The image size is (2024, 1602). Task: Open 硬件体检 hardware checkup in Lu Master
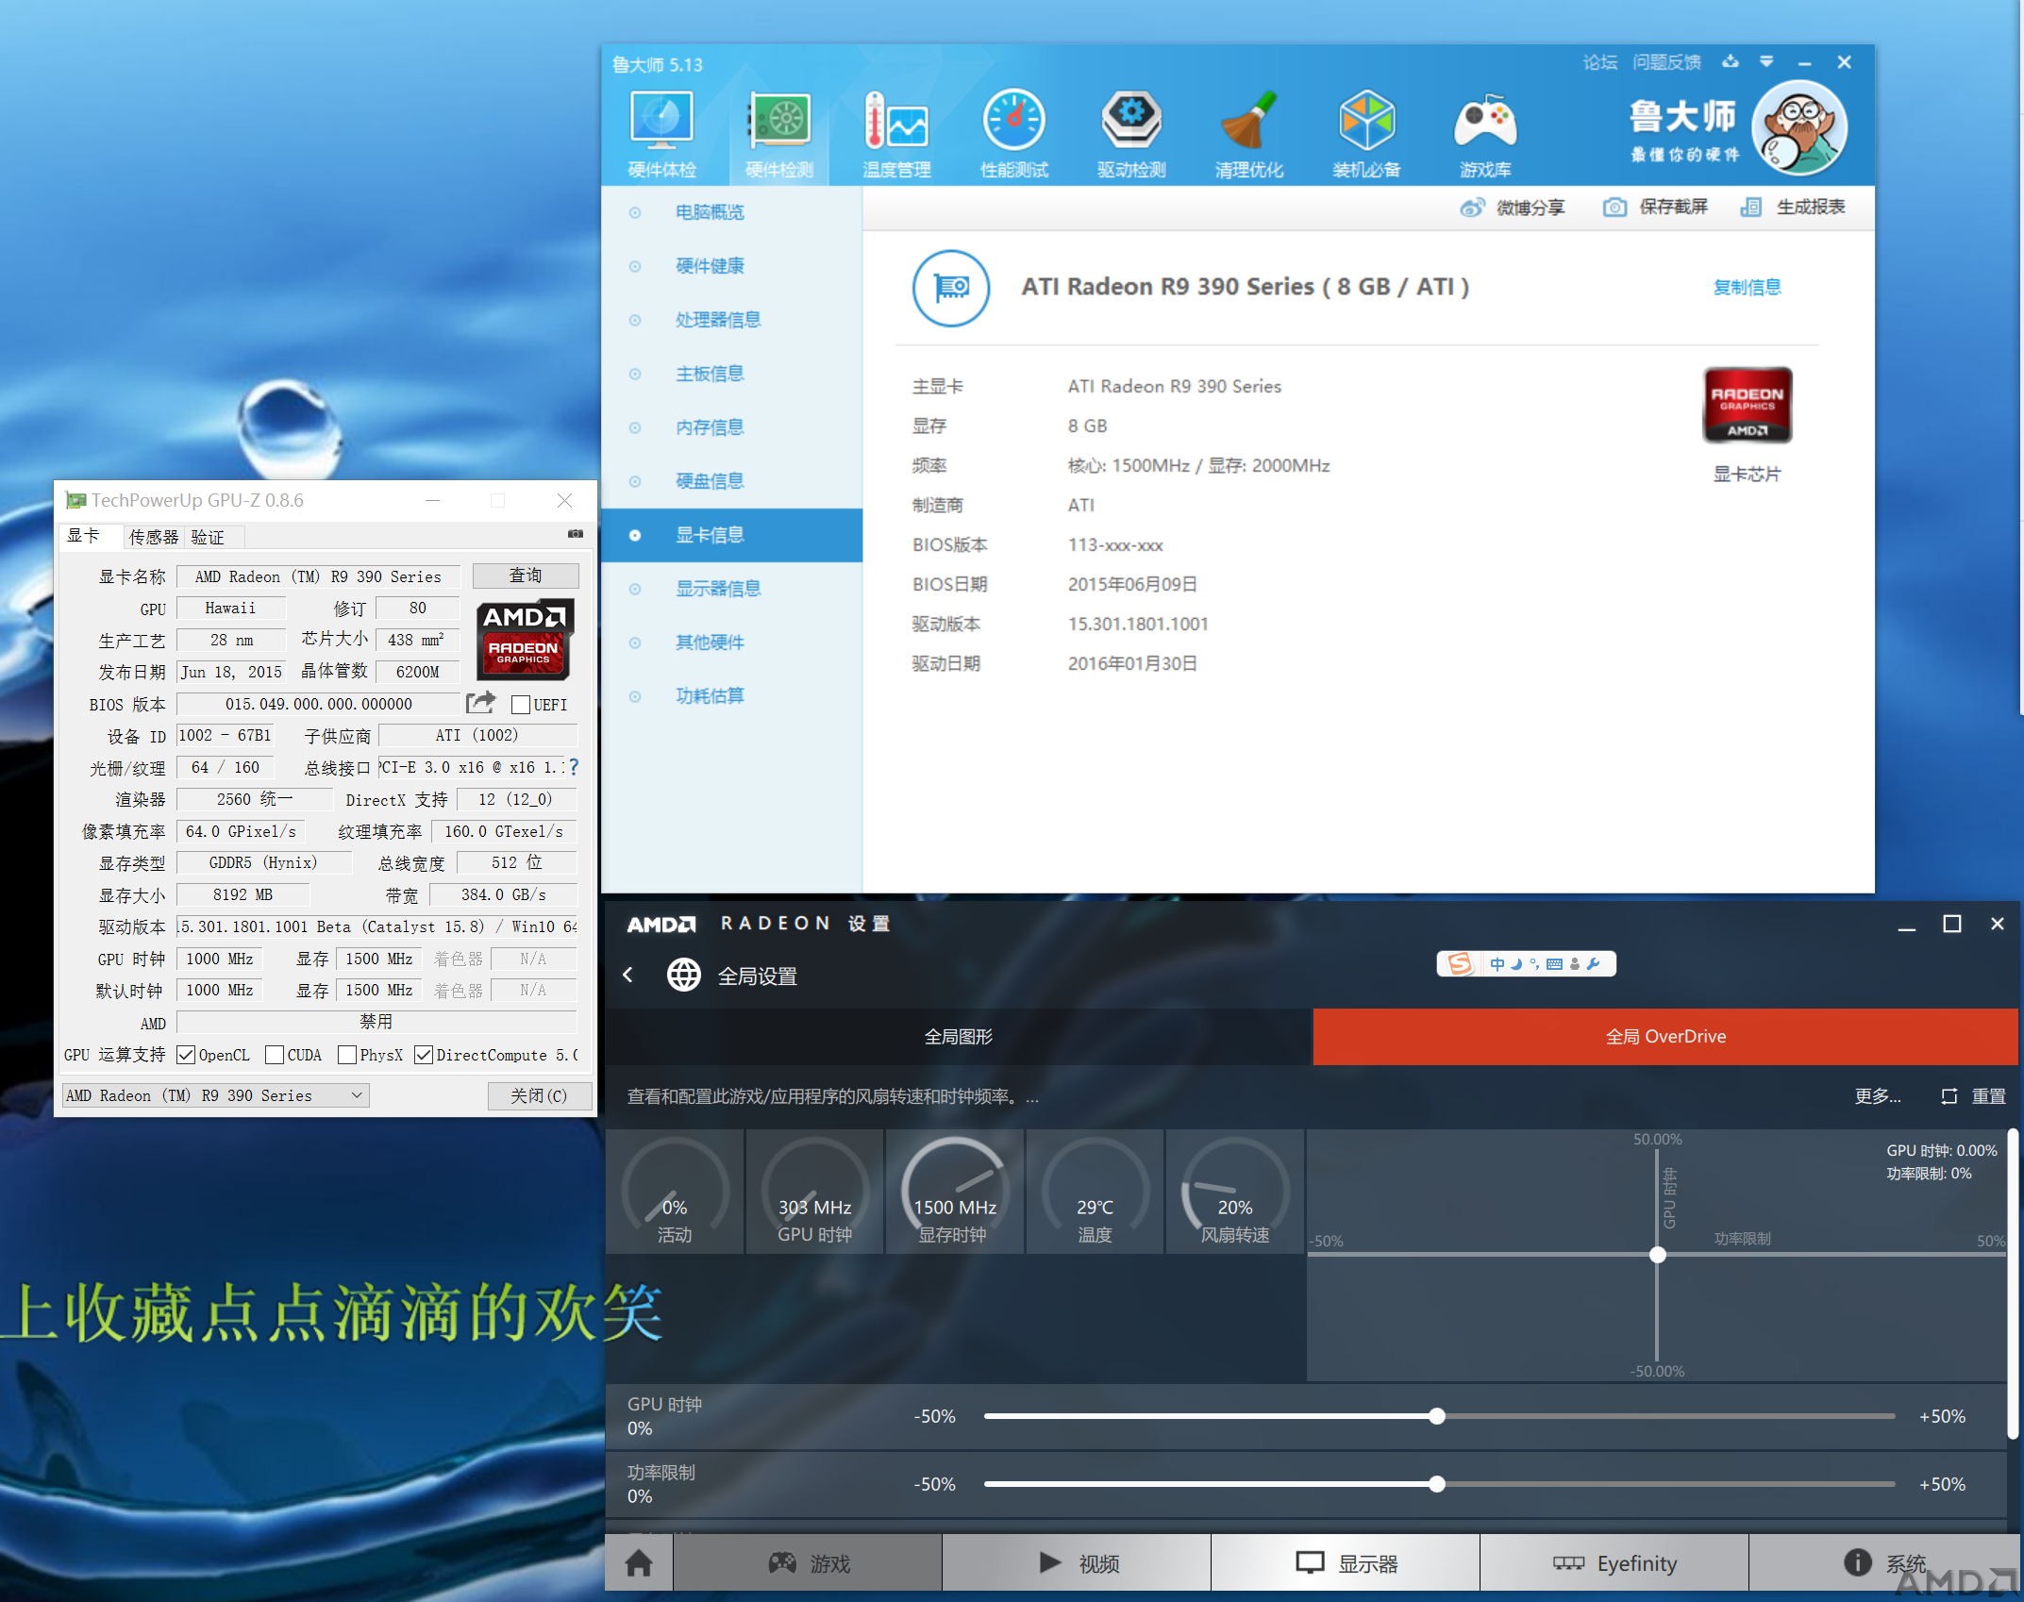[x=661, y=134]
